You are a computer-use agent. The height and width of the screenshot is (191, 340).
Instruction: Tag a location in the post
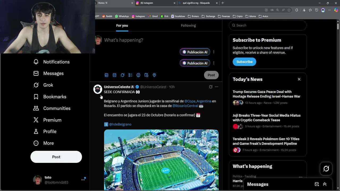pyautogui.click(x=154, y=75)
